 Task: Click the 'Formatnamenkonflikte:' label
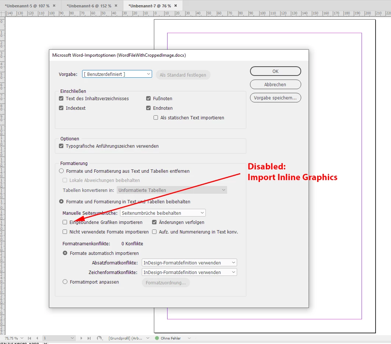86,244
